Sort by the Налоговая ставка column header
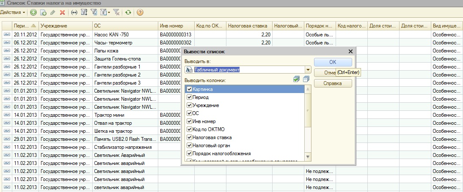 248,26
